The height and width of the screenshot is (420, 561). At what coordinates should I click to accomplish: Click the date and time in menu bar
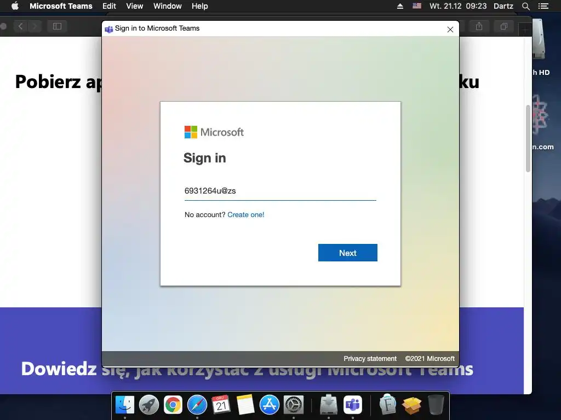pos(458,6)
